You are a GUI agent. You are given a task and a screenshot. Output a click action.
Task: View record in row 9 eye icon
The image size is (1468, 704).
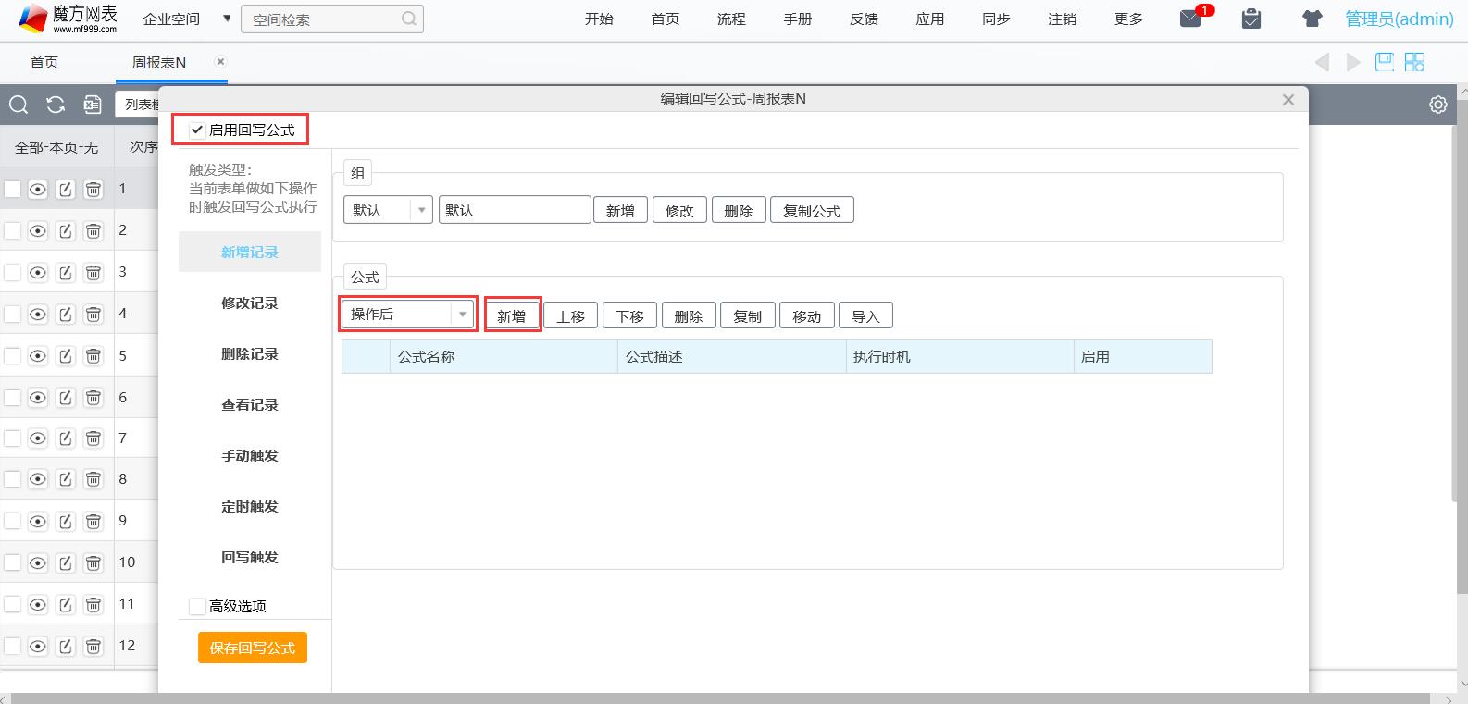coord(38,521)
